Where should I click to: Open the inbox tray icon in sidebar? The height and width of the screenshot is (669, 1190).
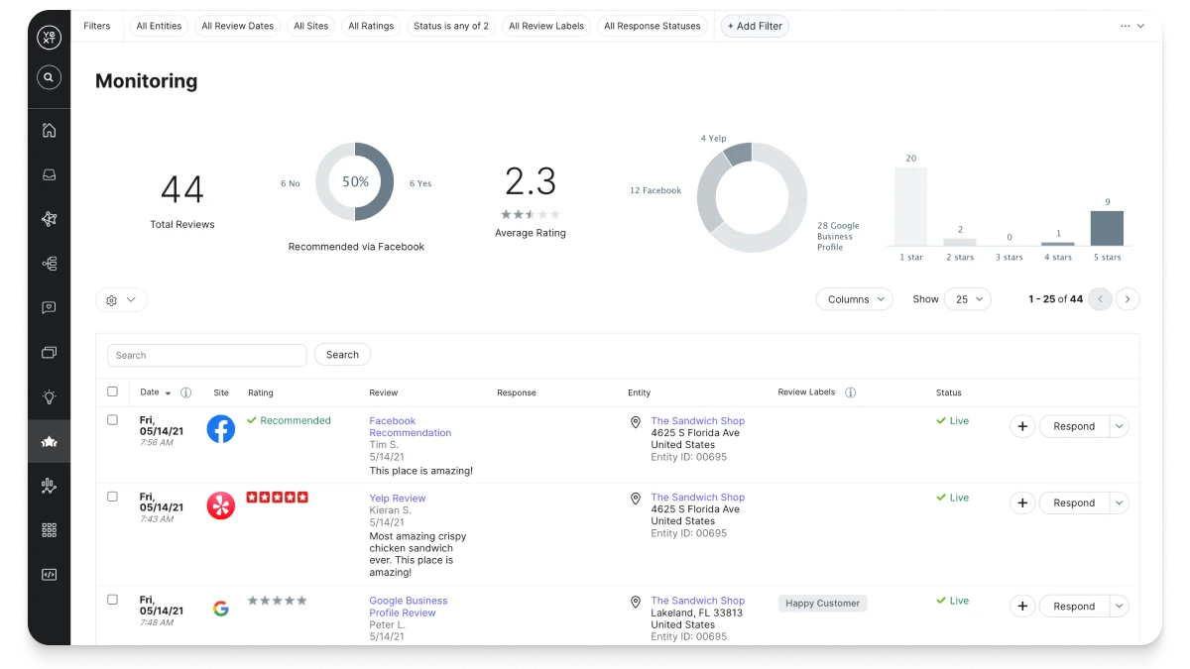tap(49, 175)
